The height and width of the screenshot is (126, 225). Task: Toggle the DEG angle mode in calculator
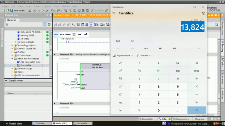coord(118,41)
